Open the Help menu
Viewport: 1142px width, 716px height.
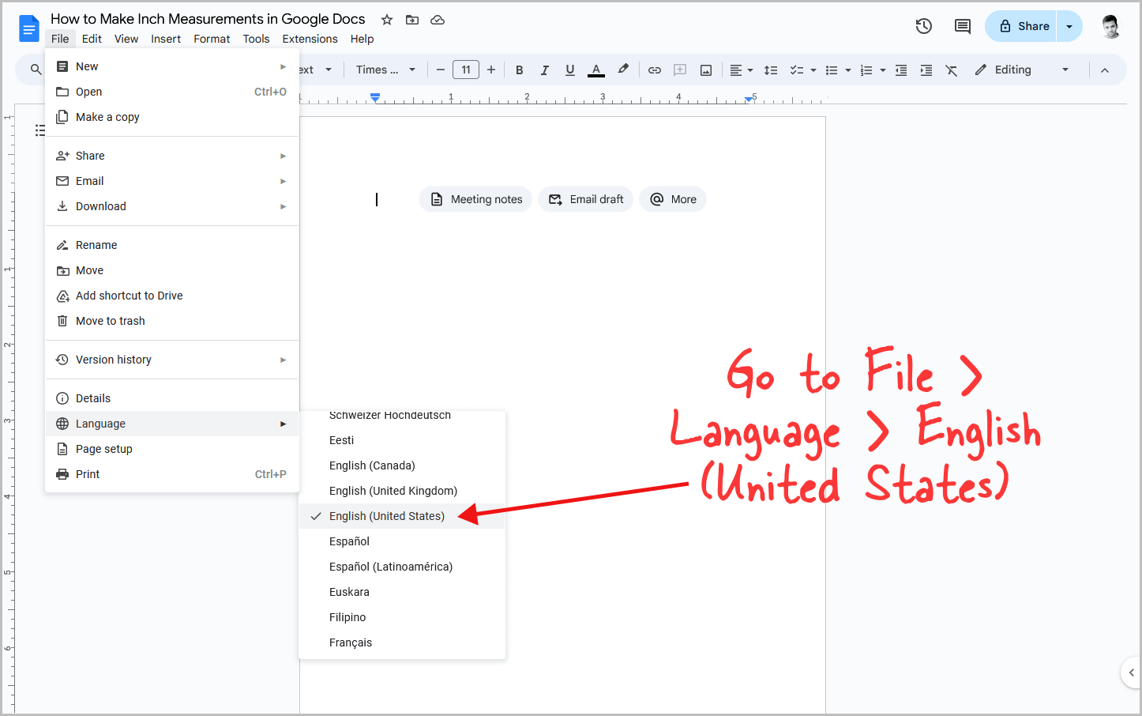coord(362,39)
